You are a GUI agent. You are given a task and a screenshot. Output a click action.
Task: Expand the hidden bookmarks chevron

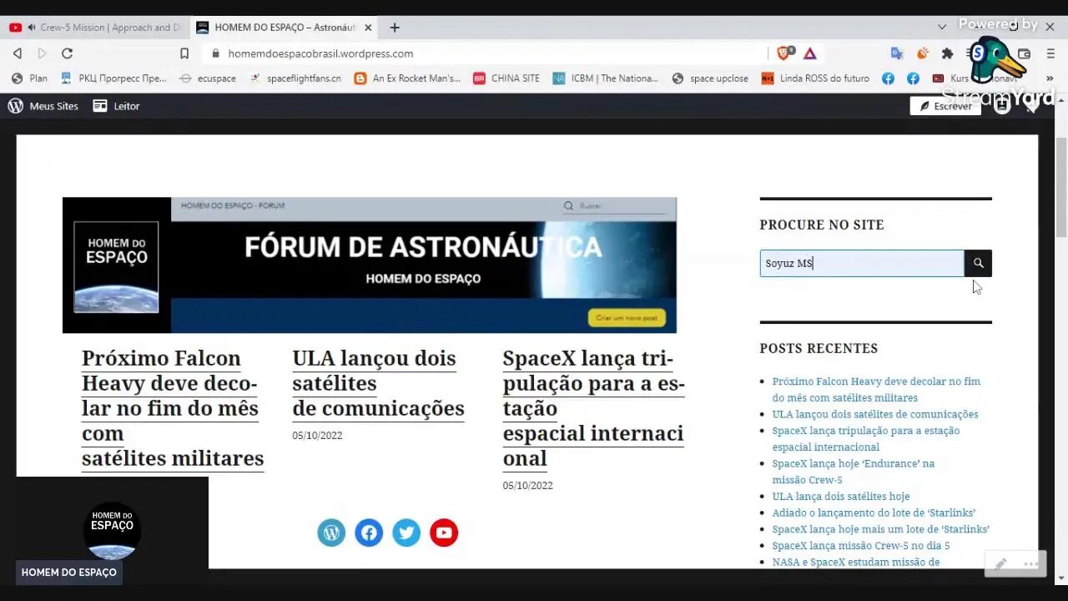(x=1049, y=78)
